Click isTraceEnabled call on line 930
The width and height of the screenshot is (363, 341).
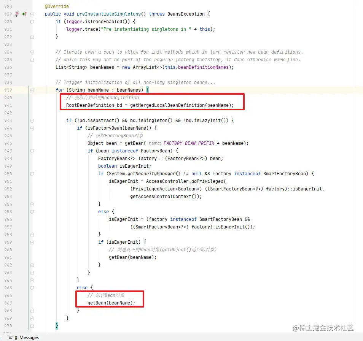coord(106,22)
